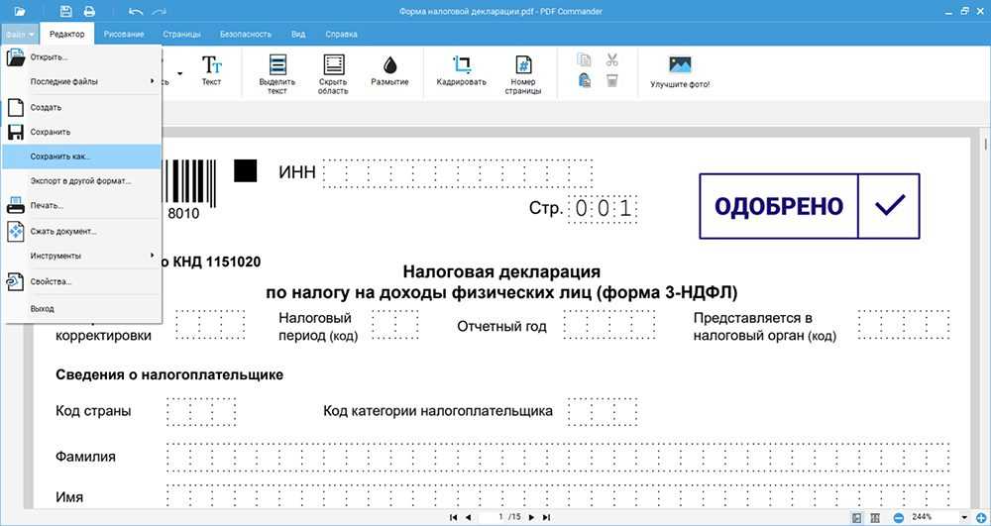Choose the Размытие blur drop tool
The height and width of the screenshot is (526, 991).
point(389,70)
